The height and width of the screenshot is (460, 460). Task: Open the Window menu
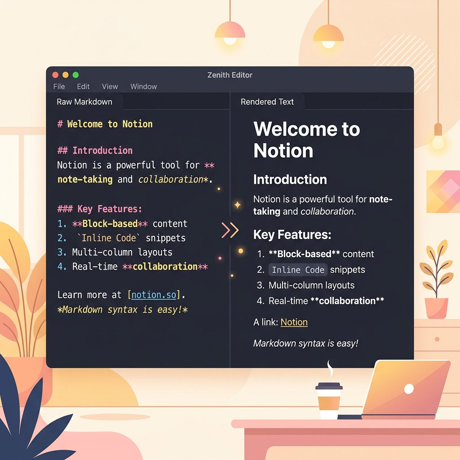click(143, 87)
